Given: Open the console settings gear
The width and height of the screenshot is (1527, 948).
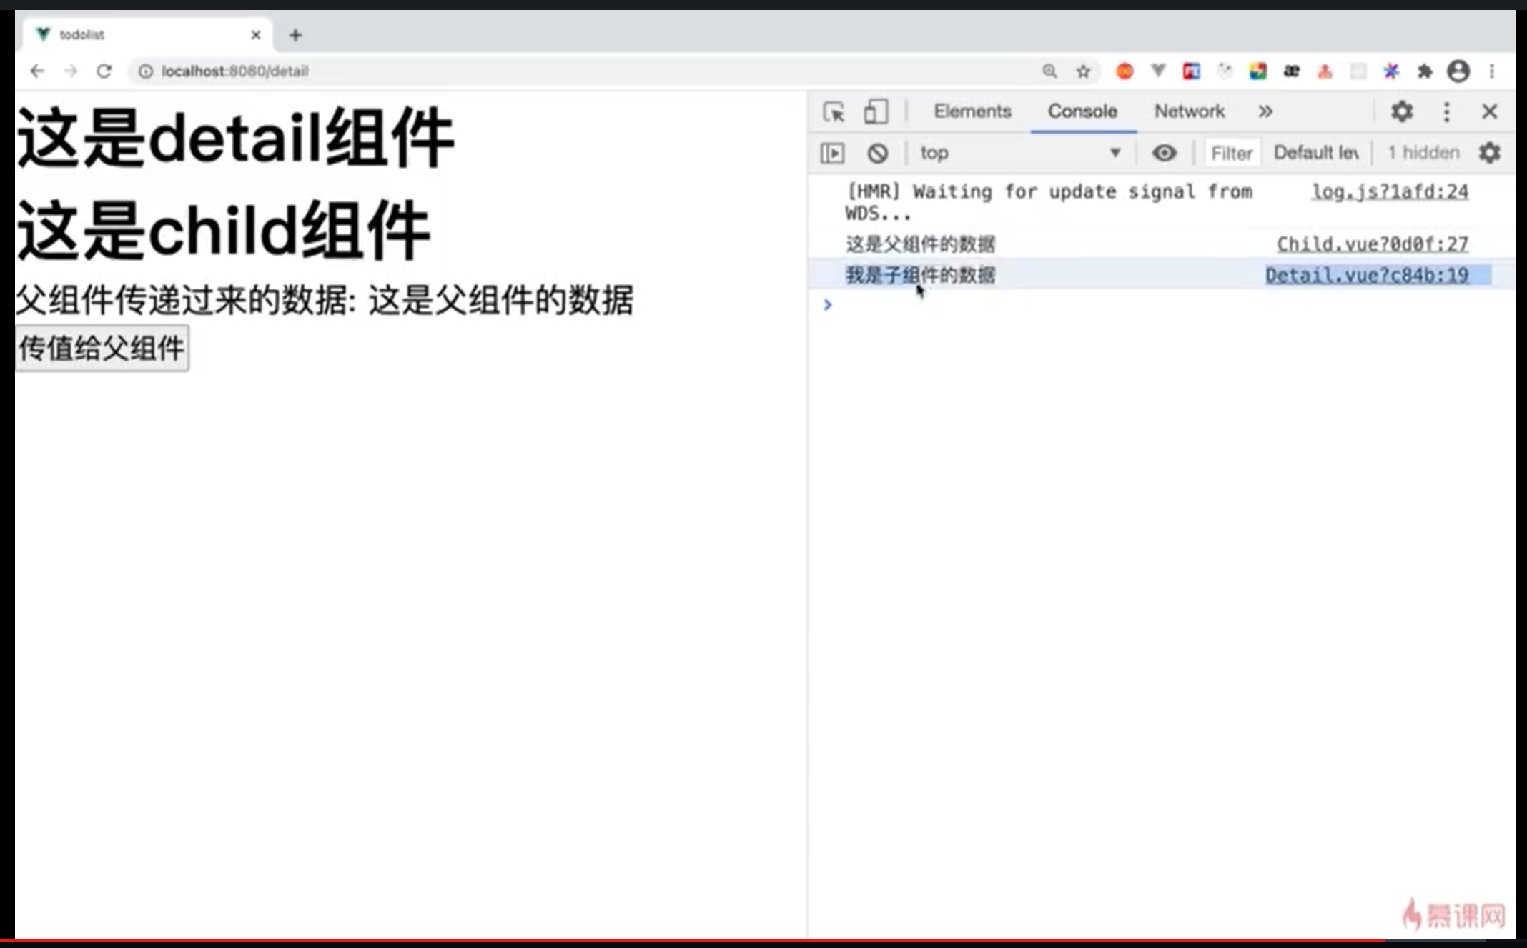Looking at the screenshot, I should (x=1490, y=153).
